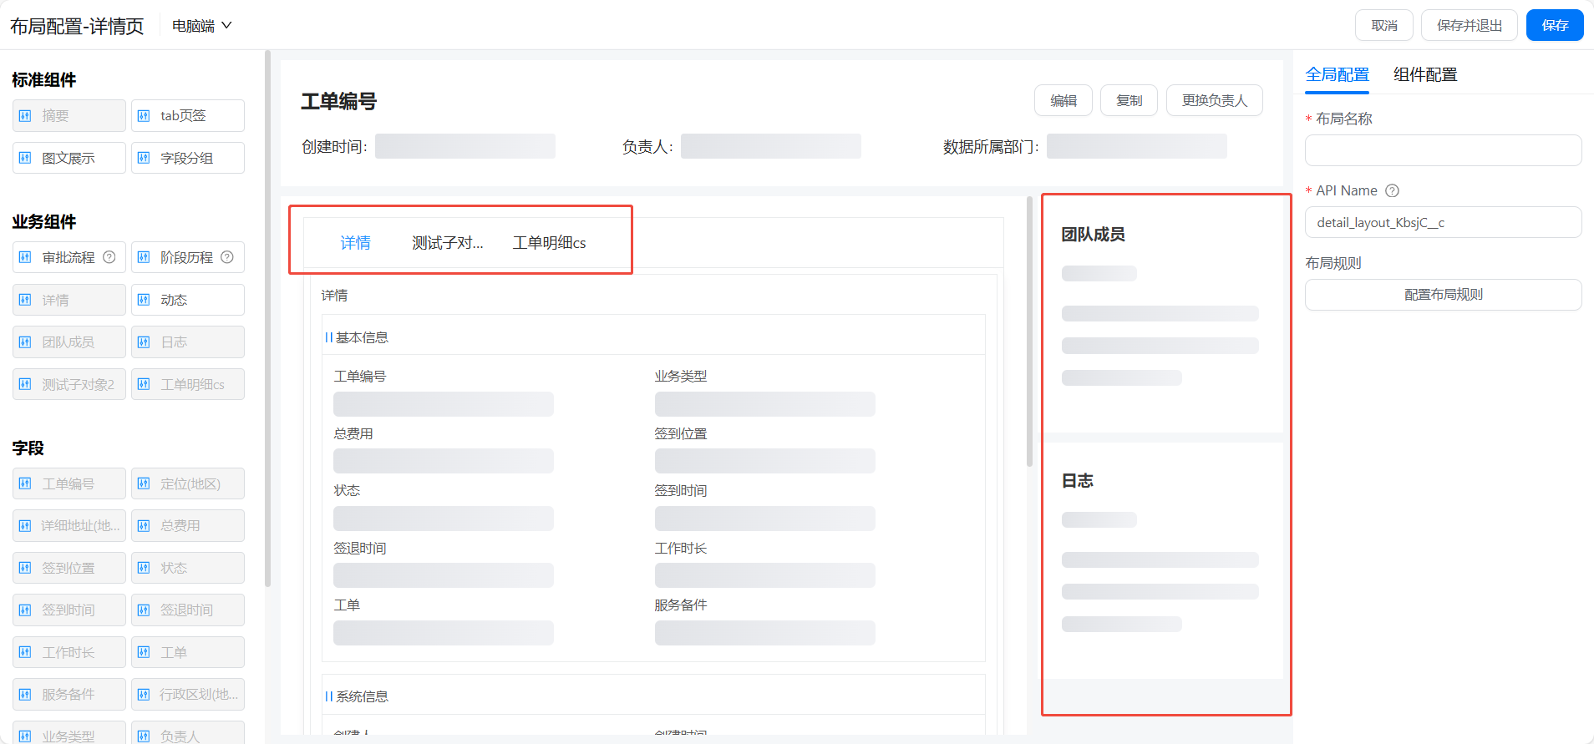Click the 签到位置 field icon
The image size is (1594, 744).
25,568
